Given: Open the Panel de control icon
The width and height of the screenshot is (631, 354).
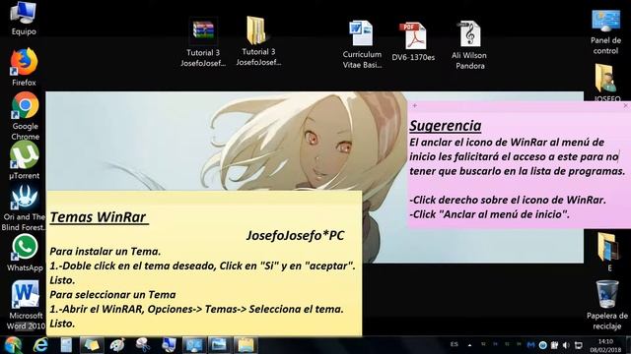Looking at the screenshot, I should coord(605,32).
